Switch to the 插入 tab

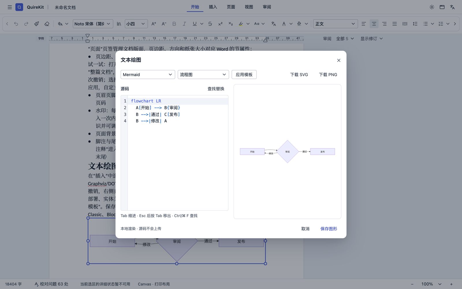pos(213,7)
